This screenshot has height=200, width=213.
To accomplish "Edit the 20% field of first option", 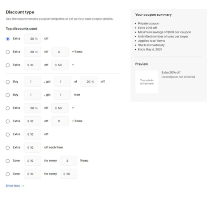I will coord(33,39).
